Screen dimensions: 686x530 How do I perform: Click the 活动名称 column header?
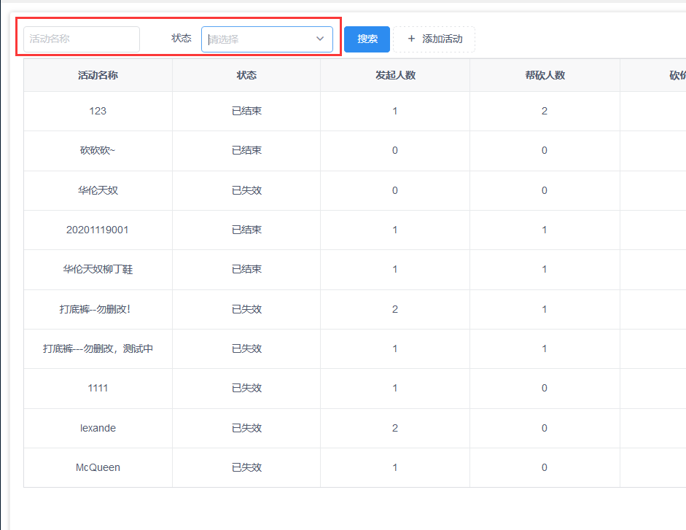point(98,75)
